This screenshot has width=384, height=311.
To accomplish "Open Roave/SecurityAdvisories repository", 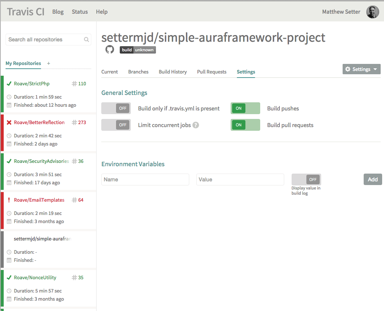I will (41, 161).
